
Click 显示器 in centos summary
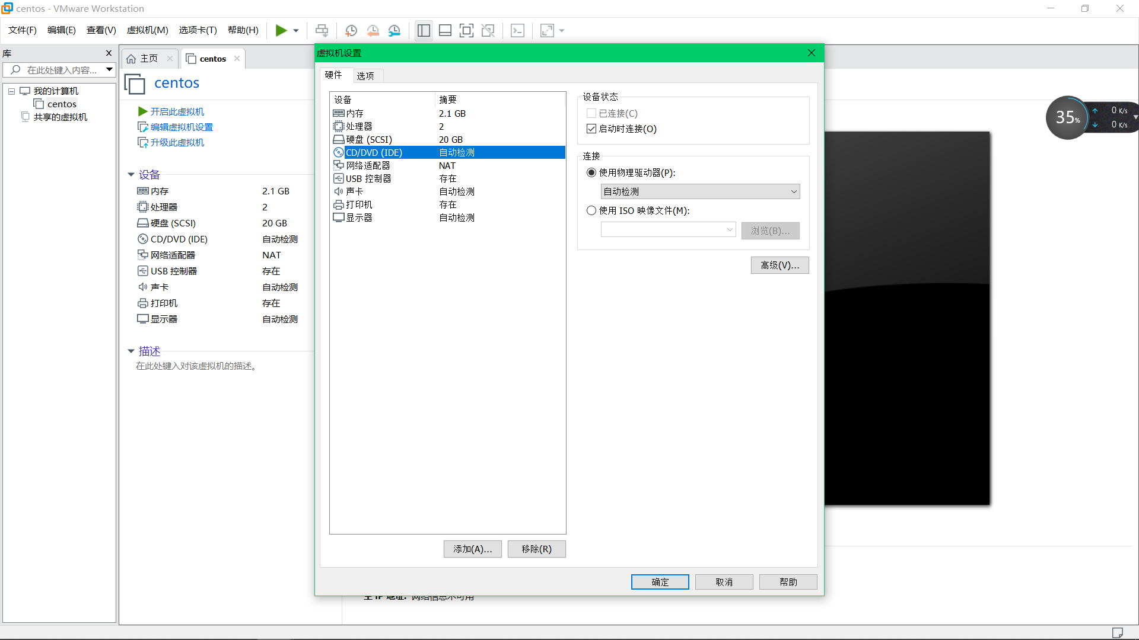click(x=164, y=319)
